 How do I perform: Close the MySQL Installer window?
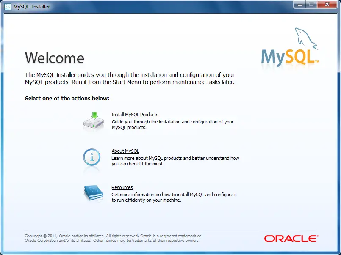[x=327, y=4]
